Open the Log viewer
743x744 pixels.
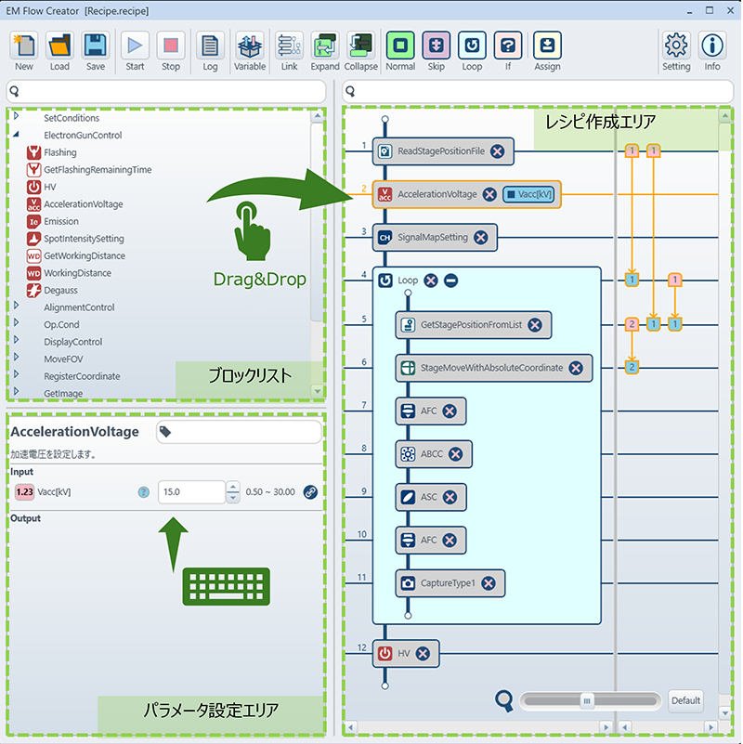(210, 46)
